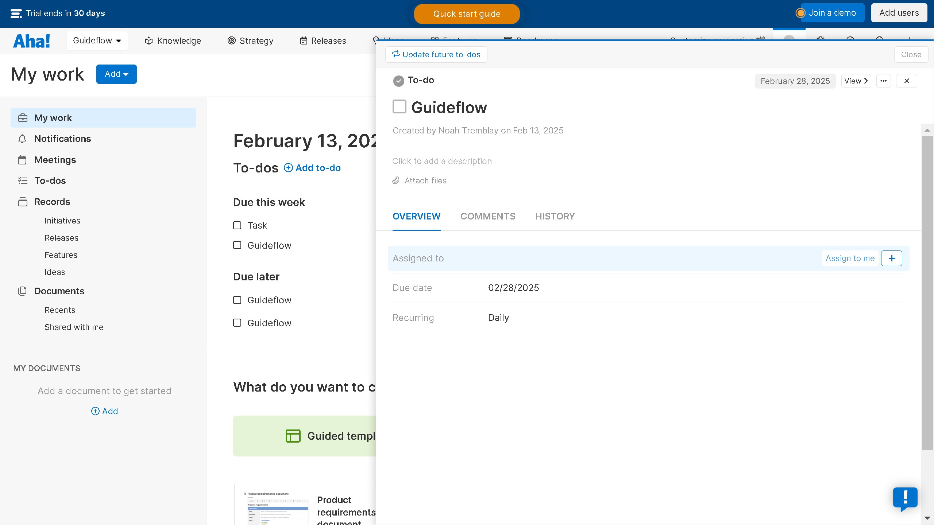Screen dimensions: 934x525
Task: Click the Aha! logo icon
Action: [x=31, y=41]
